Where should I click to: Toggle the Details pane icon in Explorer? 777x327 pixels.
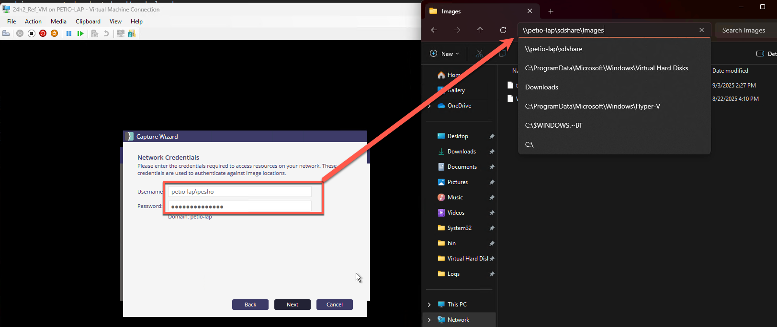click(760, 54)
